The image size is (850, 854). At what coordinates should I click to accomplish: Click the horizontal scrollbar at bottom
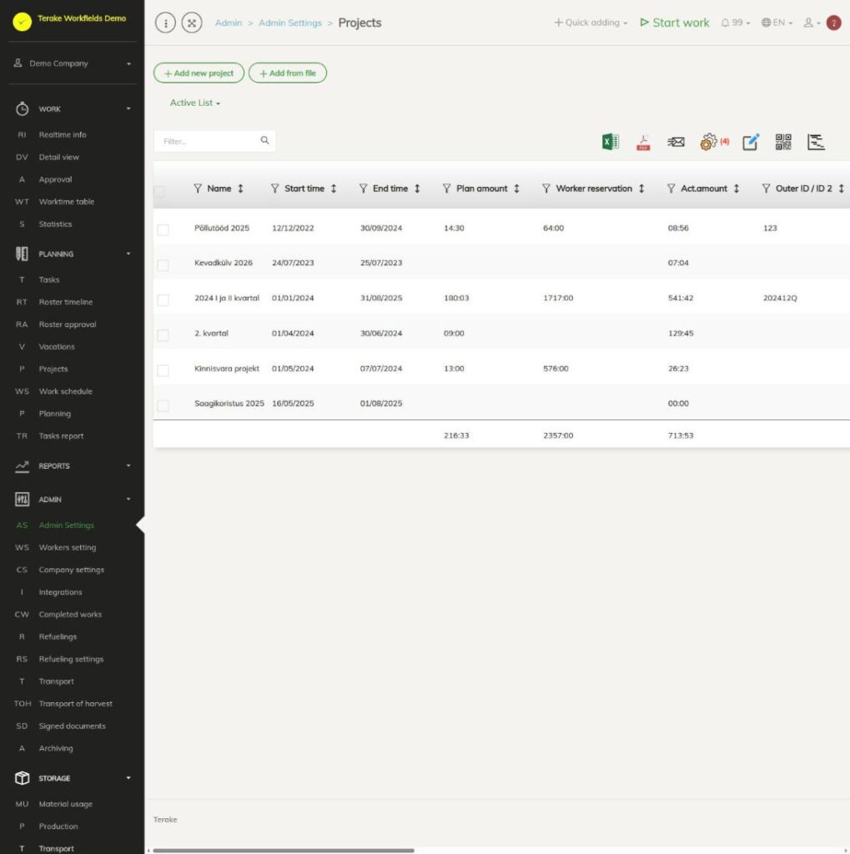coord(284,850)
